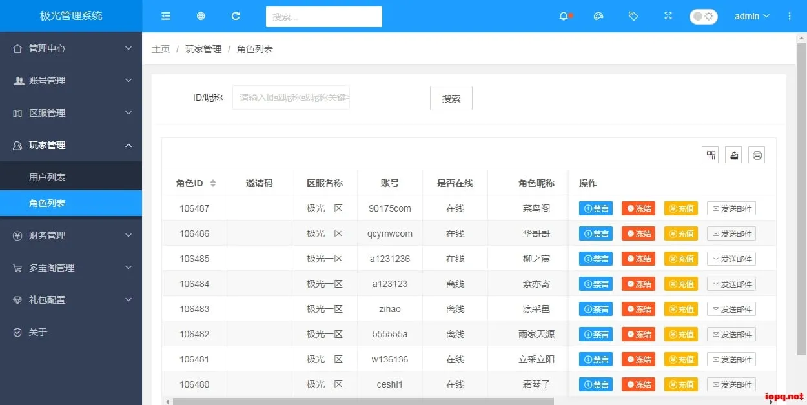
Task: Expand the 管理中心 menu
Action: click(71, 48)
